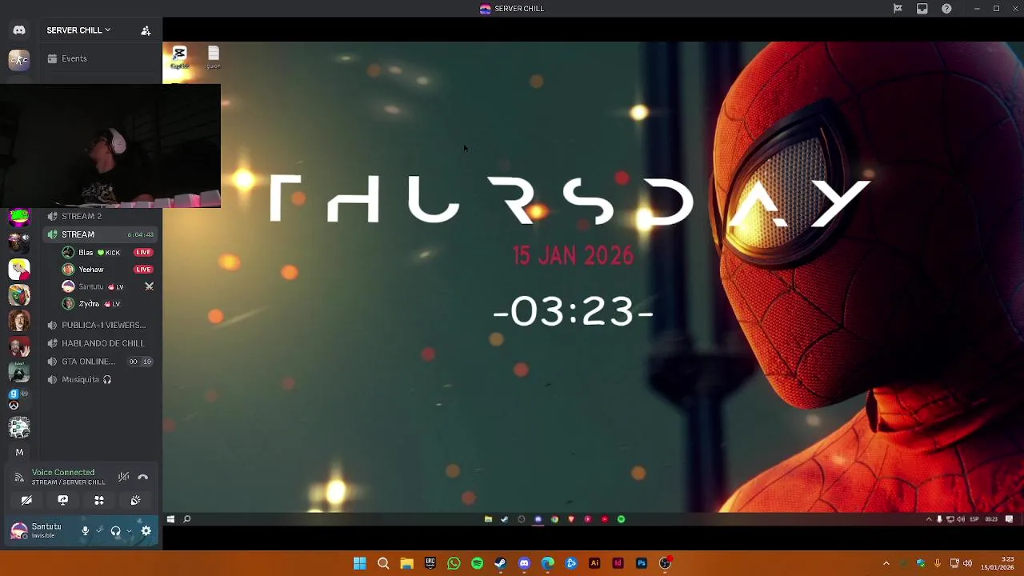Toggle noise suppression in voice panel
Image resolution: width=1024 pixels, height=576 pixels.
[x=123, y=478]
